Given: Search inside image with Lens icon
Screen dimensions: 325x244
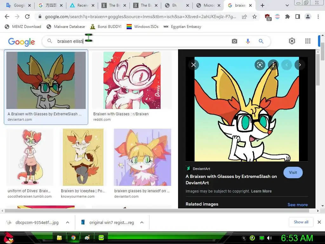Looking at the screenshot, I should 260,65.
